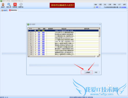Select row number 5 header cell

pyautogui.click(x=31, y=38)
